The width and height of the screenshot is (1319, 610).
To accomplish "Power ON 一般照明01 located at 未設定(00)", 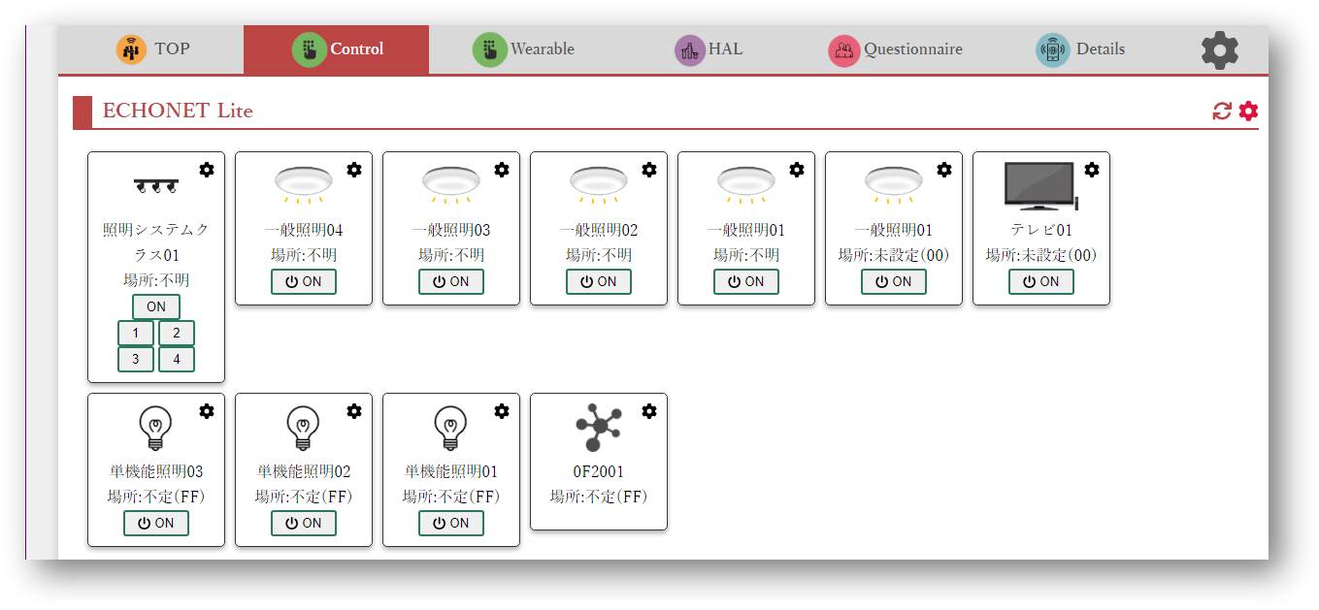I will (x=894, y=281).
